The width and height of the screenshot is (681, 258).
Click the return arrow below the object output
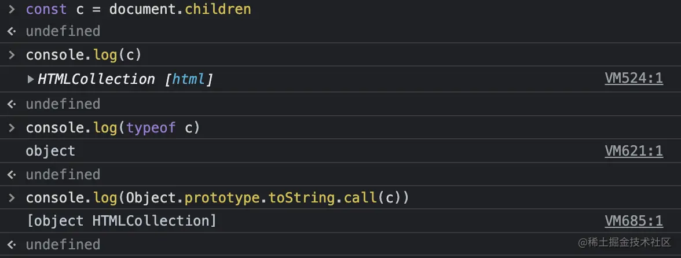point(12,175)
